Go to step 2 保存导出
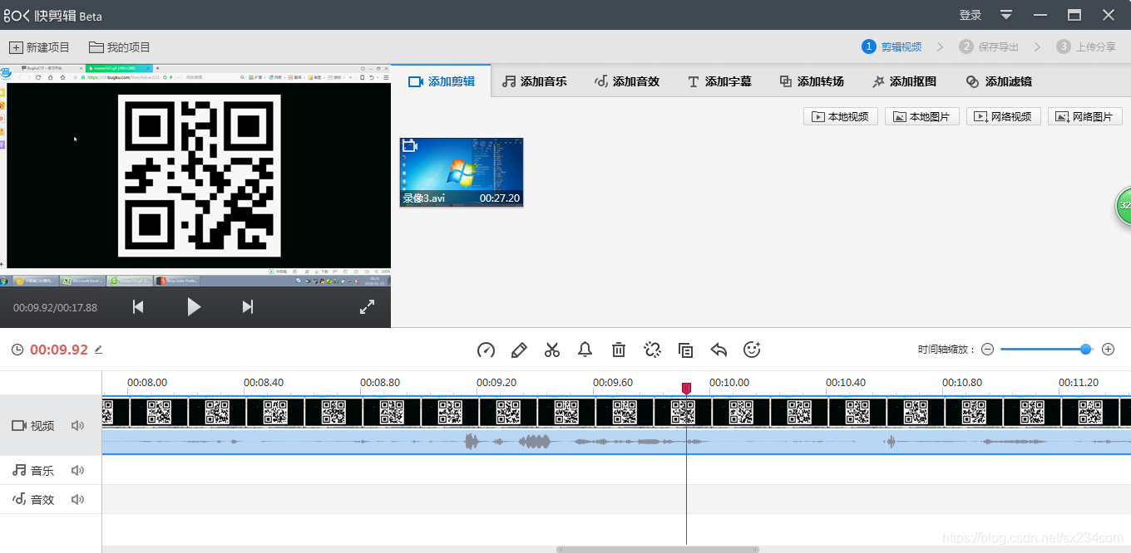 tap(989, 47)
